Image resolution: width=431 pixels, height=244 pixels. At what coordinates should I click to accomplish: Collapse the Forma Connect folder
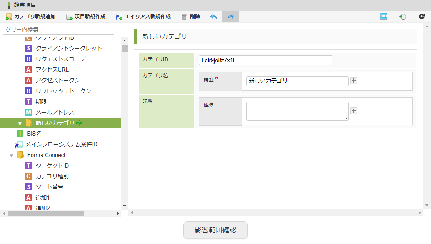(x=11, y=155)
